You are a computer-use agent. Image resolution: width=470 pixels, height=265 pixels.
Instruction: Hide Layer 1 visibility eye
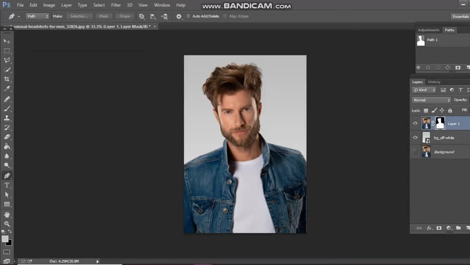point(415,123)
